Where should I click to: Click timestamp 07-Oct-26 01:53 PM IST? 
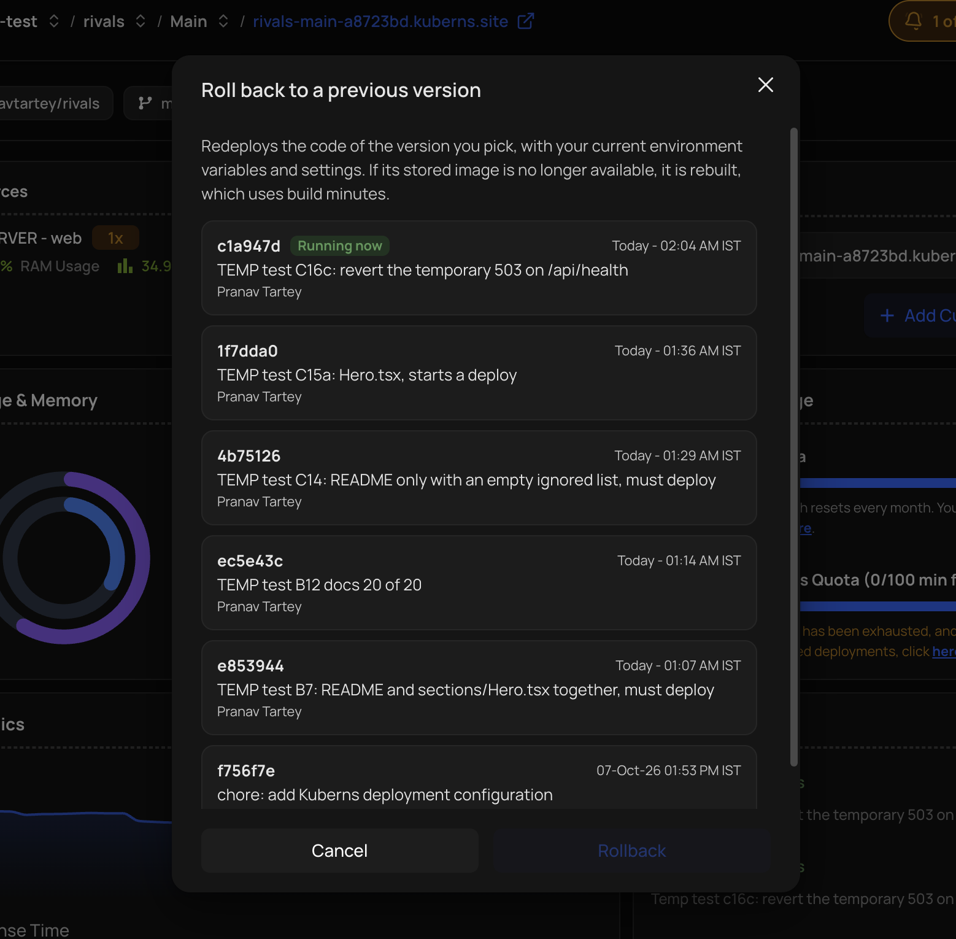[668, 771]
